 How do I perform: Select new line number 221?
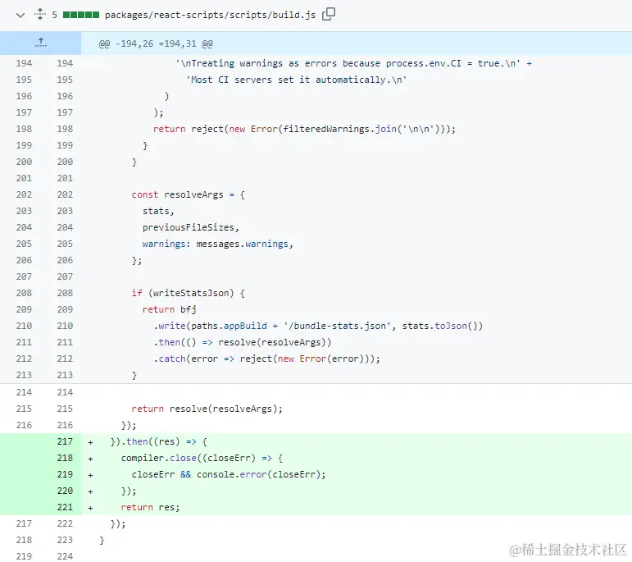pos(65,507)
